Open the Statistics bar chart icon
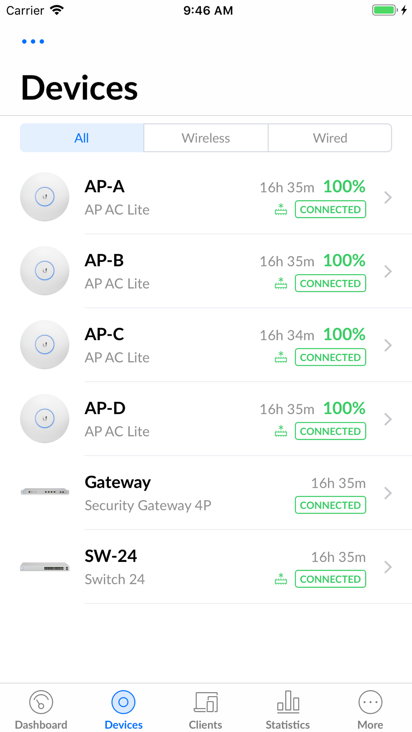This screenshot has width=412, height=732. point(288,702)
